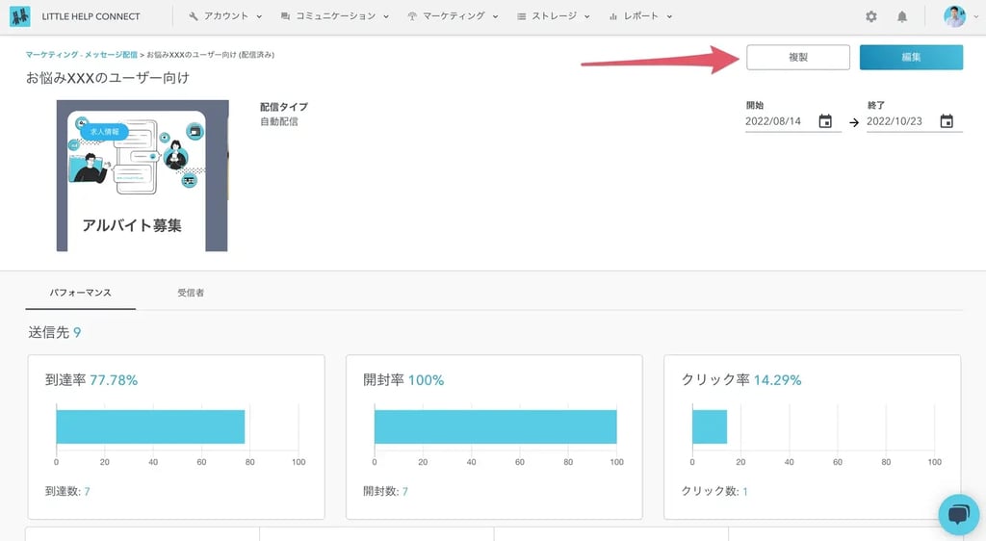
Task: Expand the マーケティング dropdown
Action: click(453, 16)
